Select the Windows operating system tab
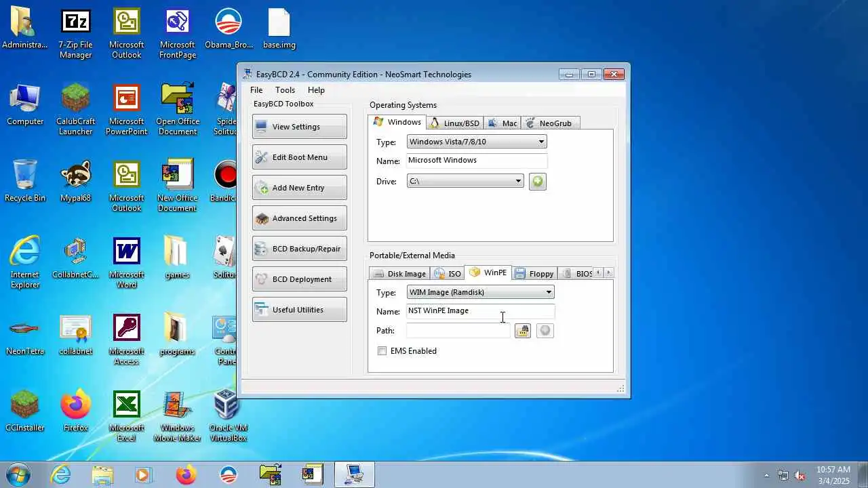 coord(397,122)
